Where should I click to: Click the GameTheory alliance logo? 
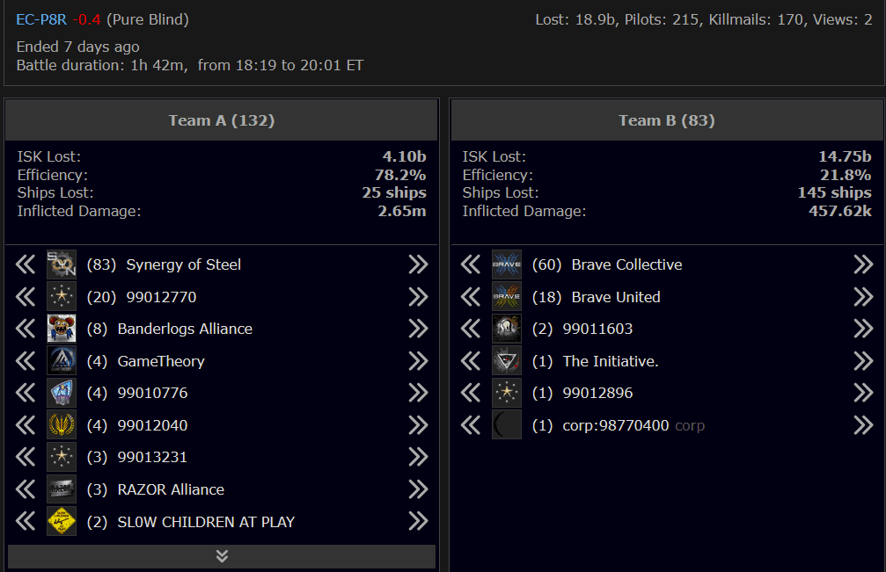tap(62, 361)
